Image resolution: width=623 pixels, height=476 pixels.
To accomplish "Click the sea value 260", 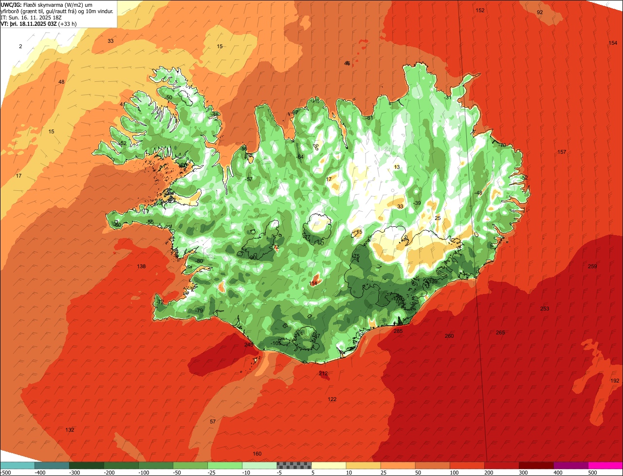I will (449, 336).
